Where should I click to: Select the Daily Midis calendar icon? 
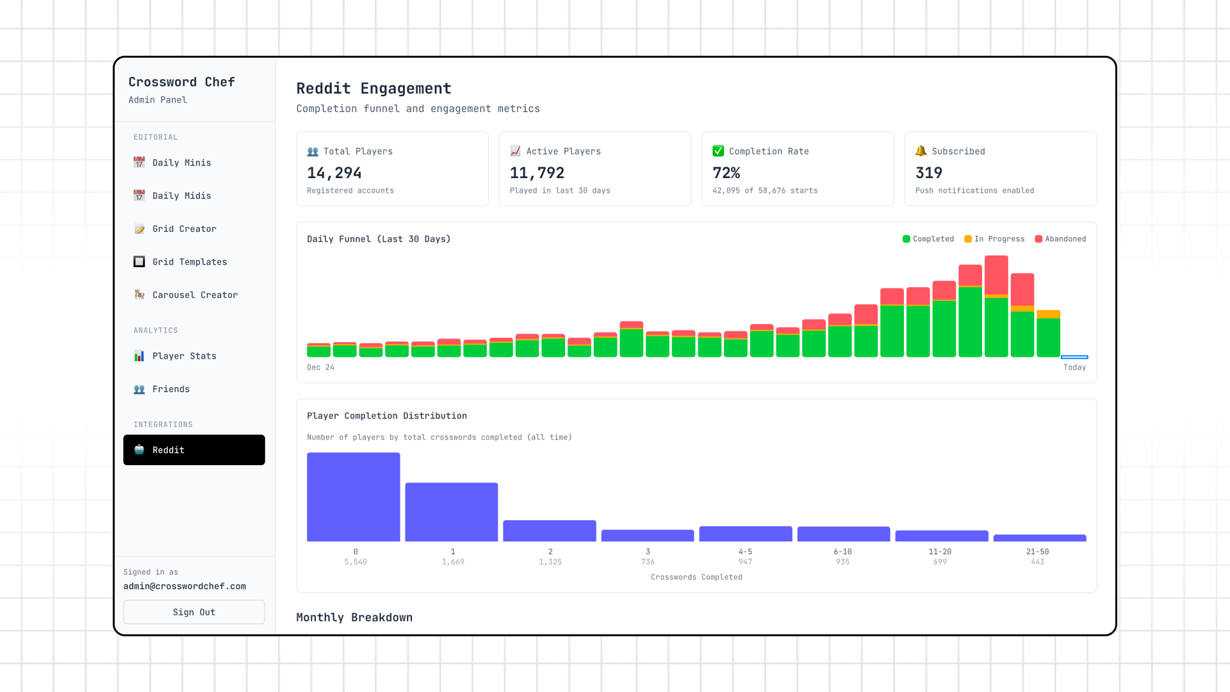coord(139,195)
